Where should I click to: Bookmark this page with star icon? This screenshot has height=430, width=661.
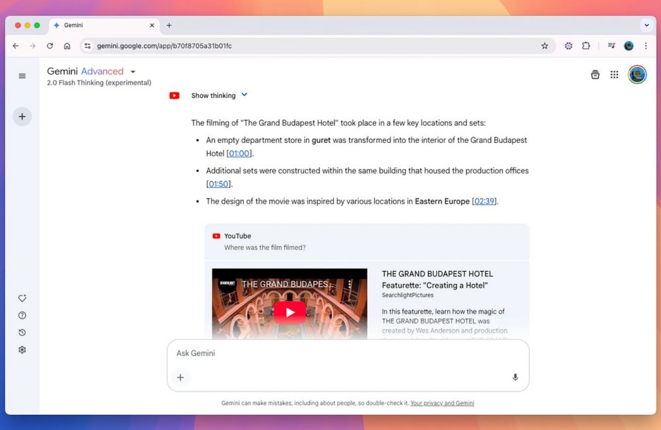(x=545, y=46)
